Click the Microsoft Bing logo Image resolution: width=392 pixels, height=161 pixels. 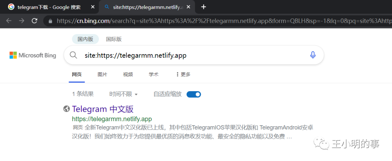(33, 55)
